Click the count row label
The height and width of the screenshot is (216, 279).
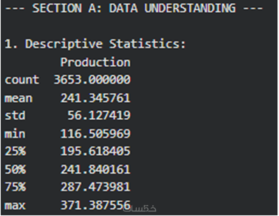22,80
